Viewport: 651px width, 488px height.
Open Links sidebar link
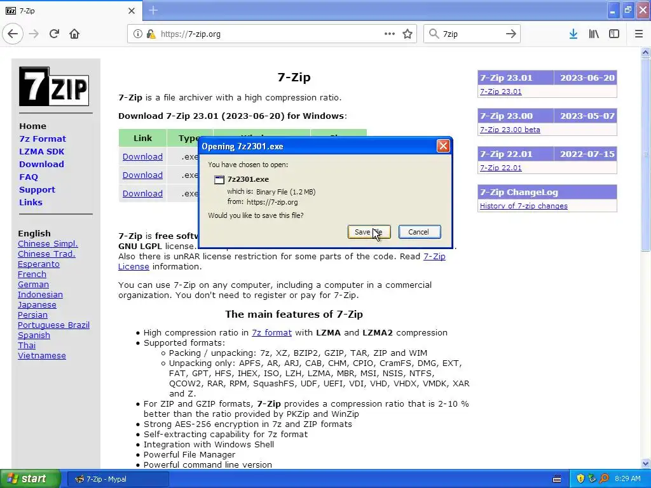tap(31, 203)
